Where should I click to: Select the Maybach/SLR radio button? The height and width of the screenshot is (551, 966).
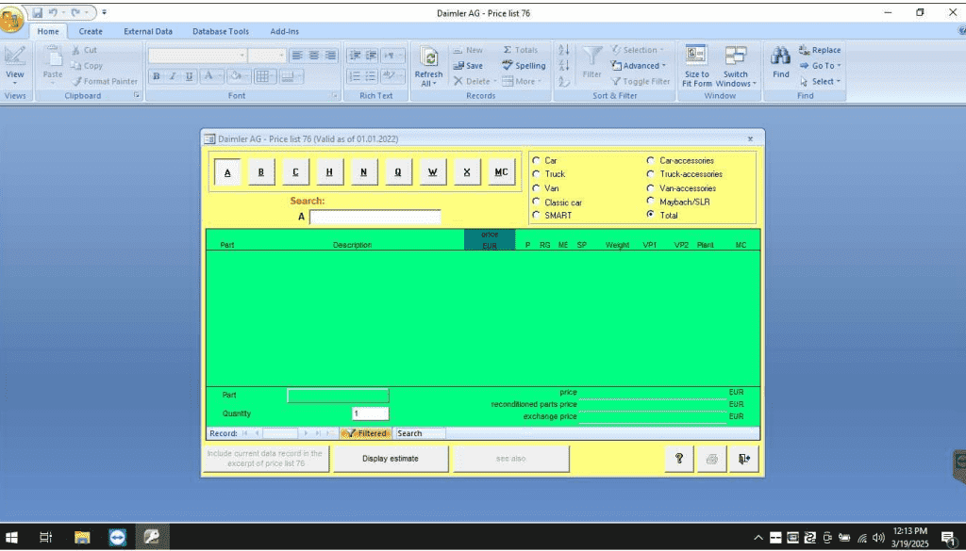click(x=651, y=201)
